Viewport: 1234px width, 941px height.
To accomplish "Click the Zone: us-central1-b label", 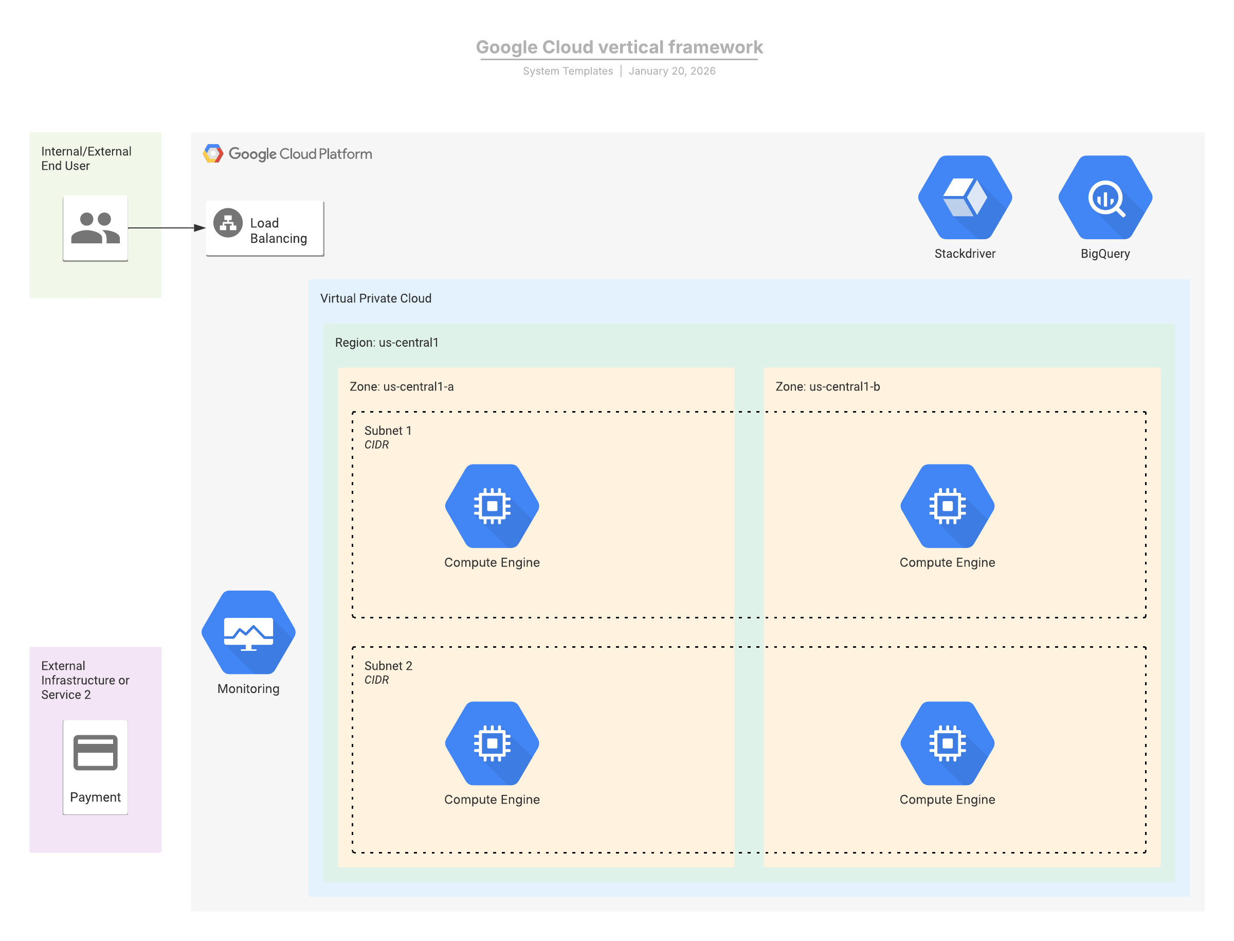I will pos(827,386).
